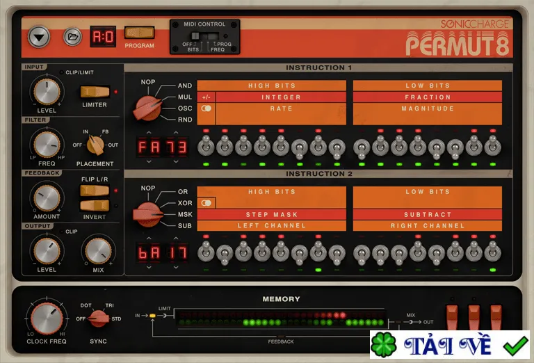Click the Feedback AMOUNT knob
534x363 pixels.
47,198
